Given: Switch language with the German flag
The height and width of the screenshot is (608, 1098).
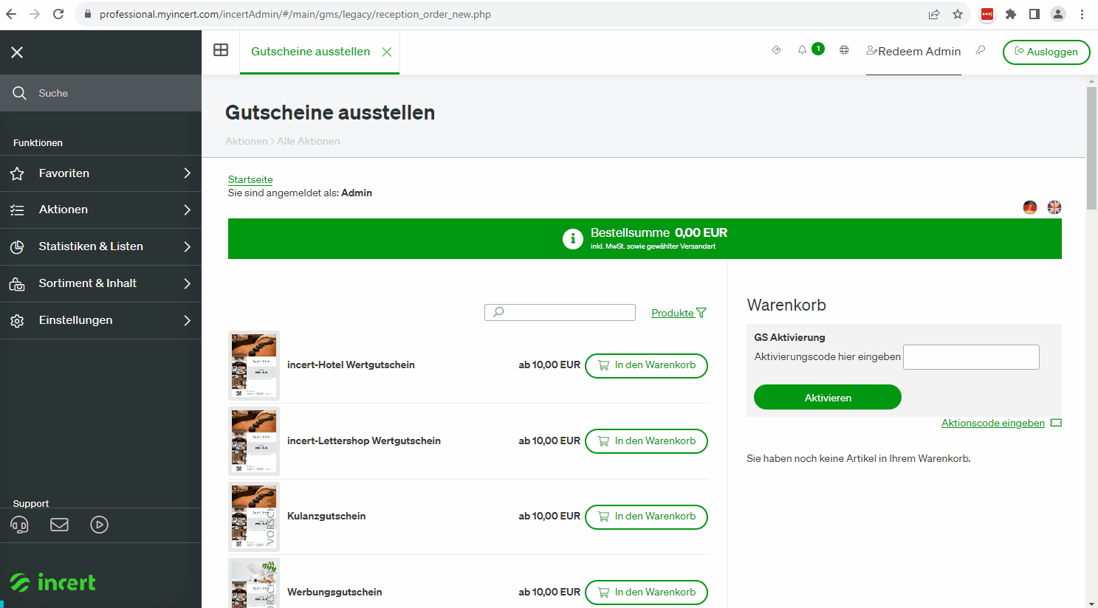Looking at the screenshot, I should click(1030, 207).
